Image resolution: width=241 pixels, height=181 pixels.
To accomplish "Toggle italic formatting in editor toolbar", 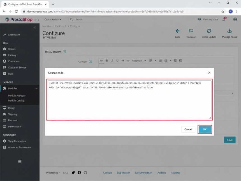I will click(112, 61).
